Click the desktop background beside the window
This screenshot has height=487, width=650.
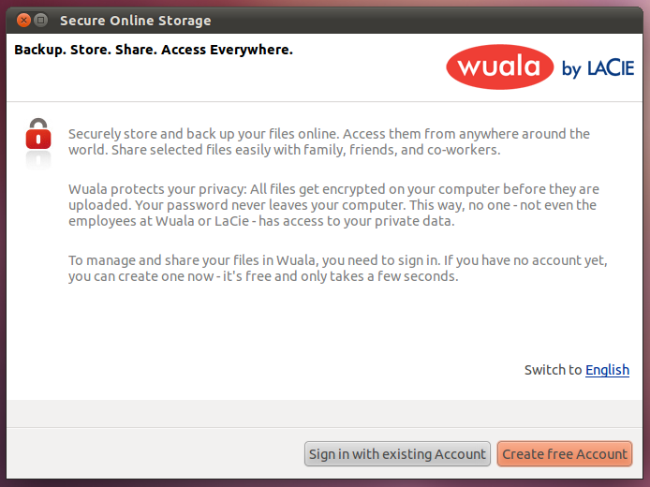[646, 249]
